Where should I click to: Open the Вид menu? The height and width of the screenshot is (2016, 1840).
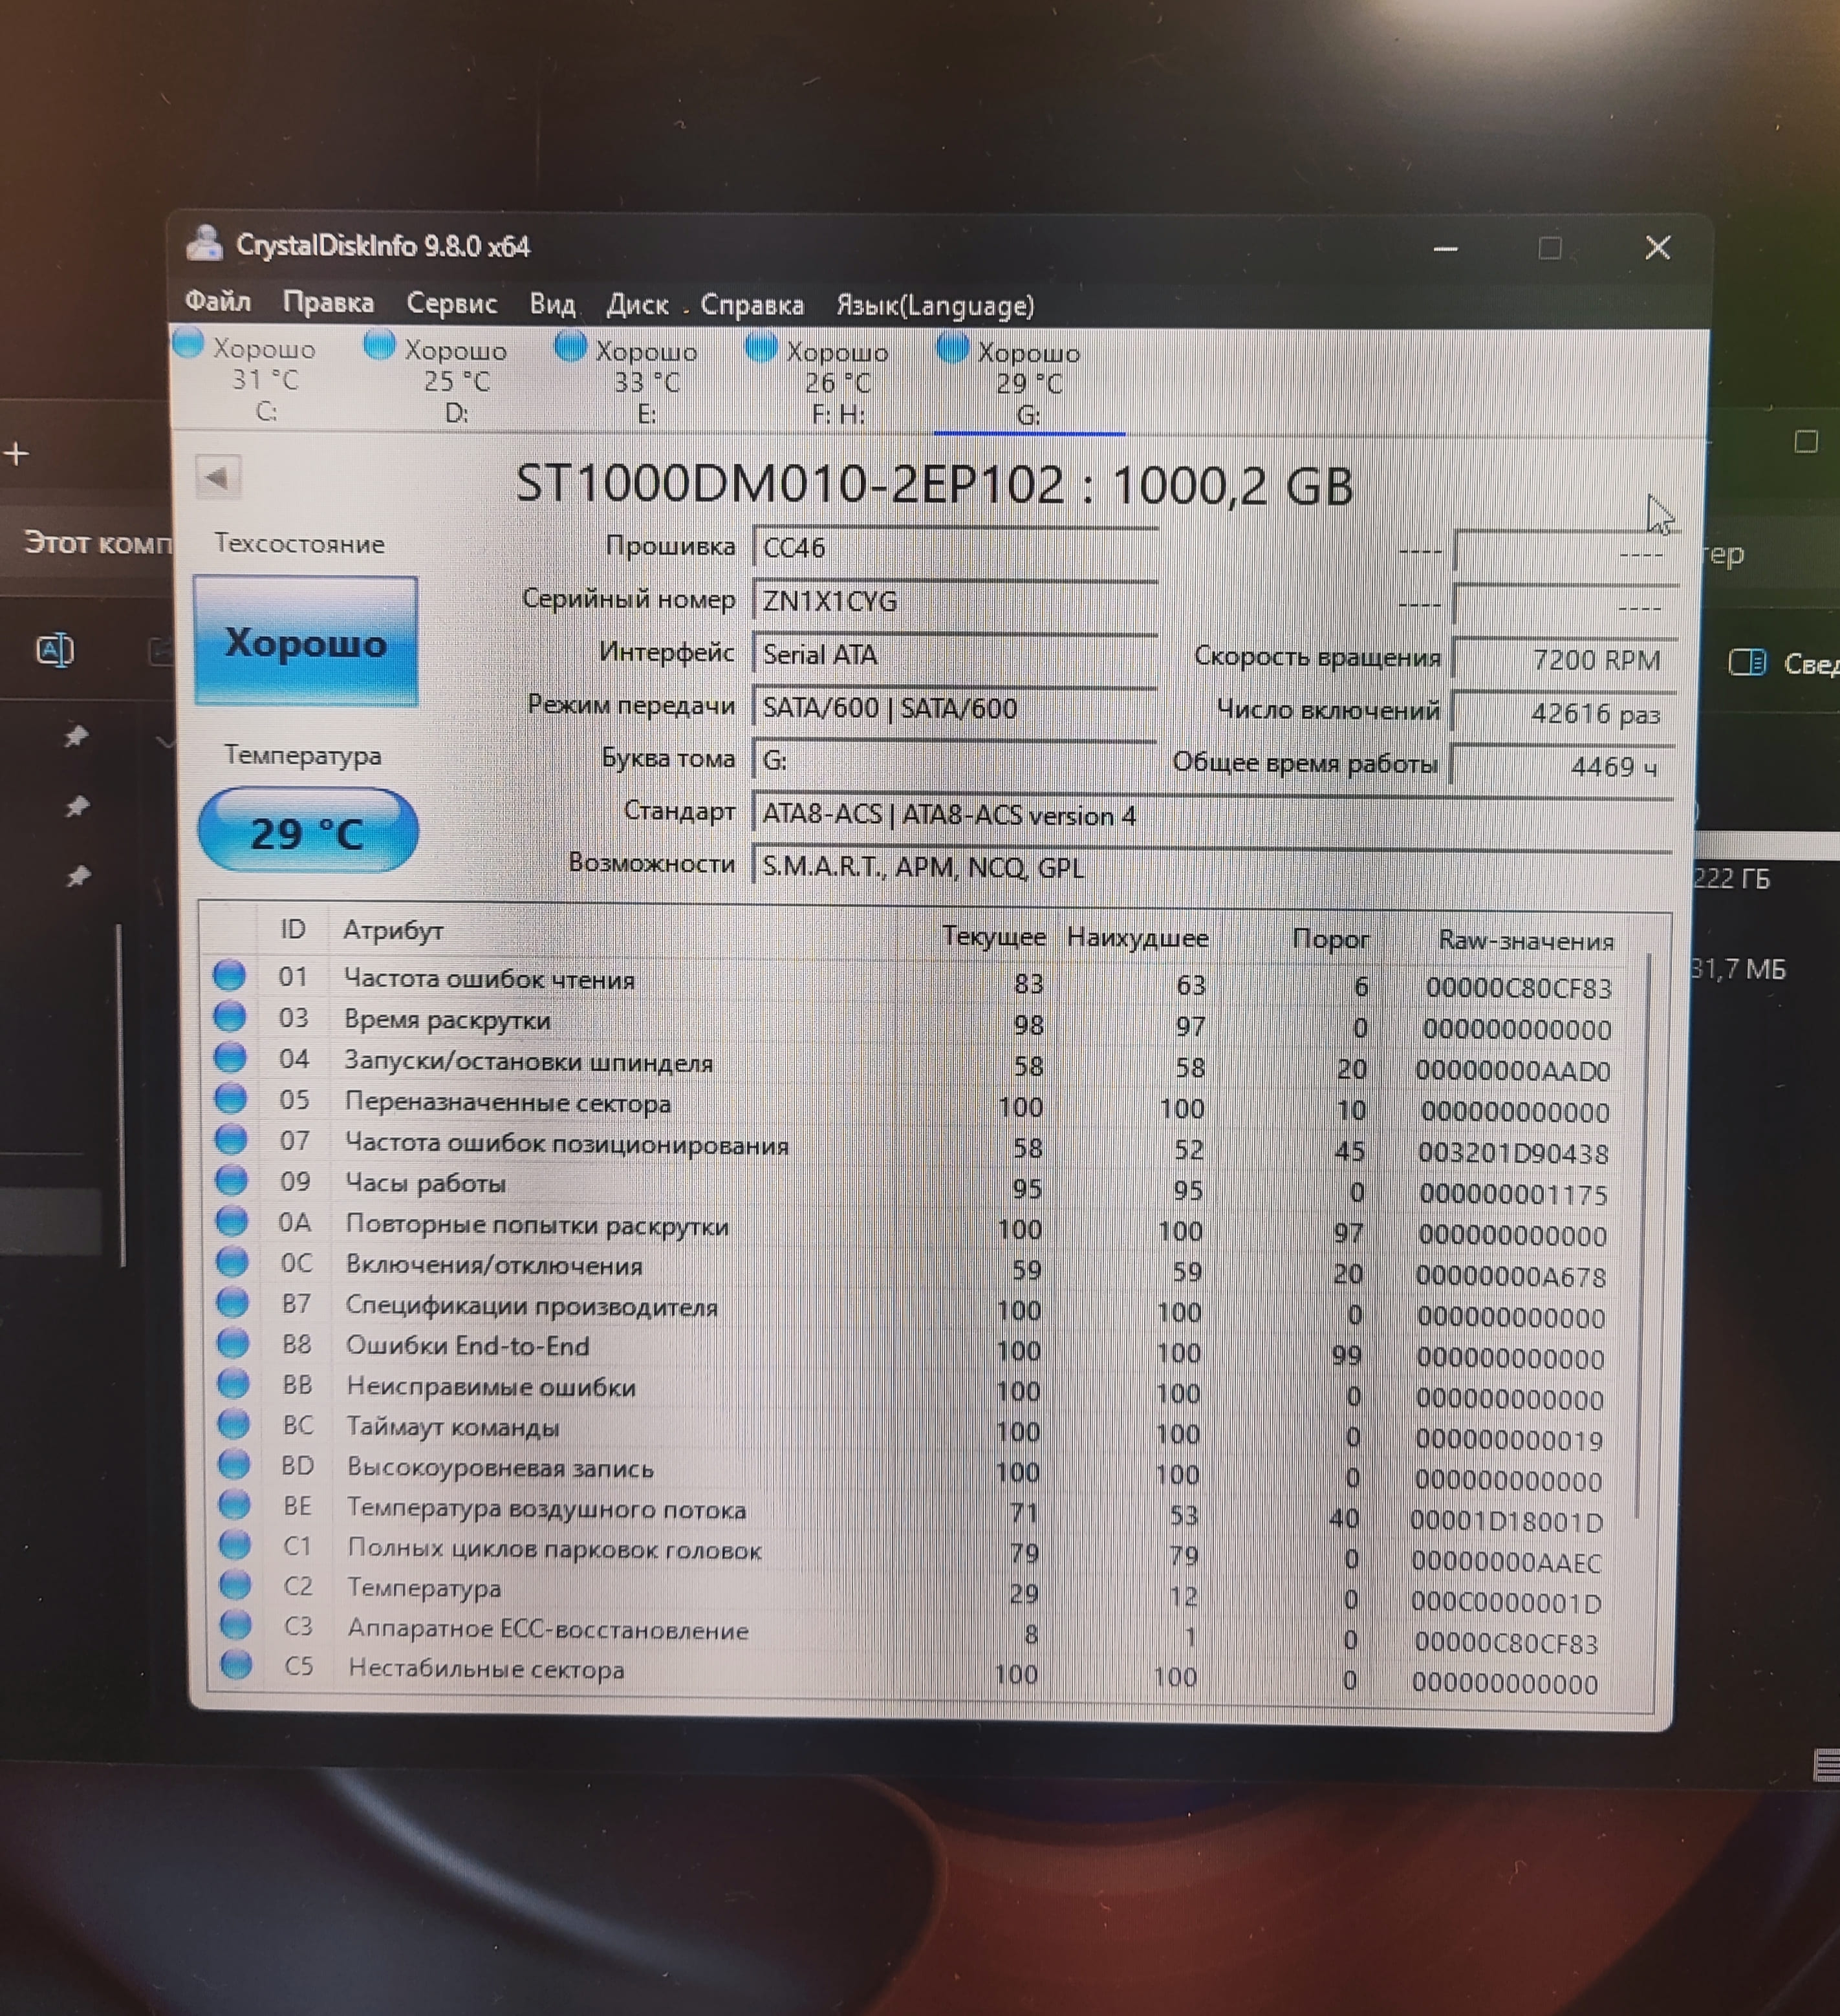tap(551, 304)
